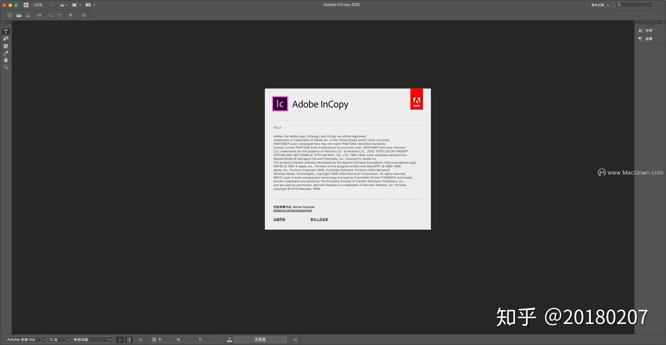The width and height of the screenshot is (666, 345).
Task: Collapse the right panel with the double-chevron
Action: pyautogui.click(x=663, y=22)
